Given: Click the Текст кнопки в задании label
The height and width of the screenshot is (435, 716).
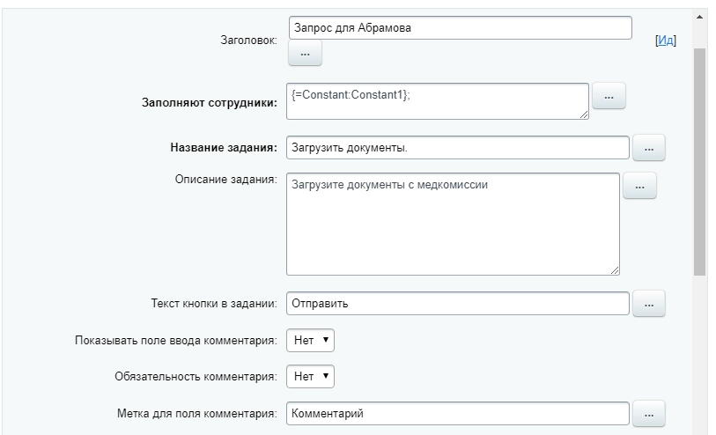Looking at the screenshot, I should tap(214, 304).
